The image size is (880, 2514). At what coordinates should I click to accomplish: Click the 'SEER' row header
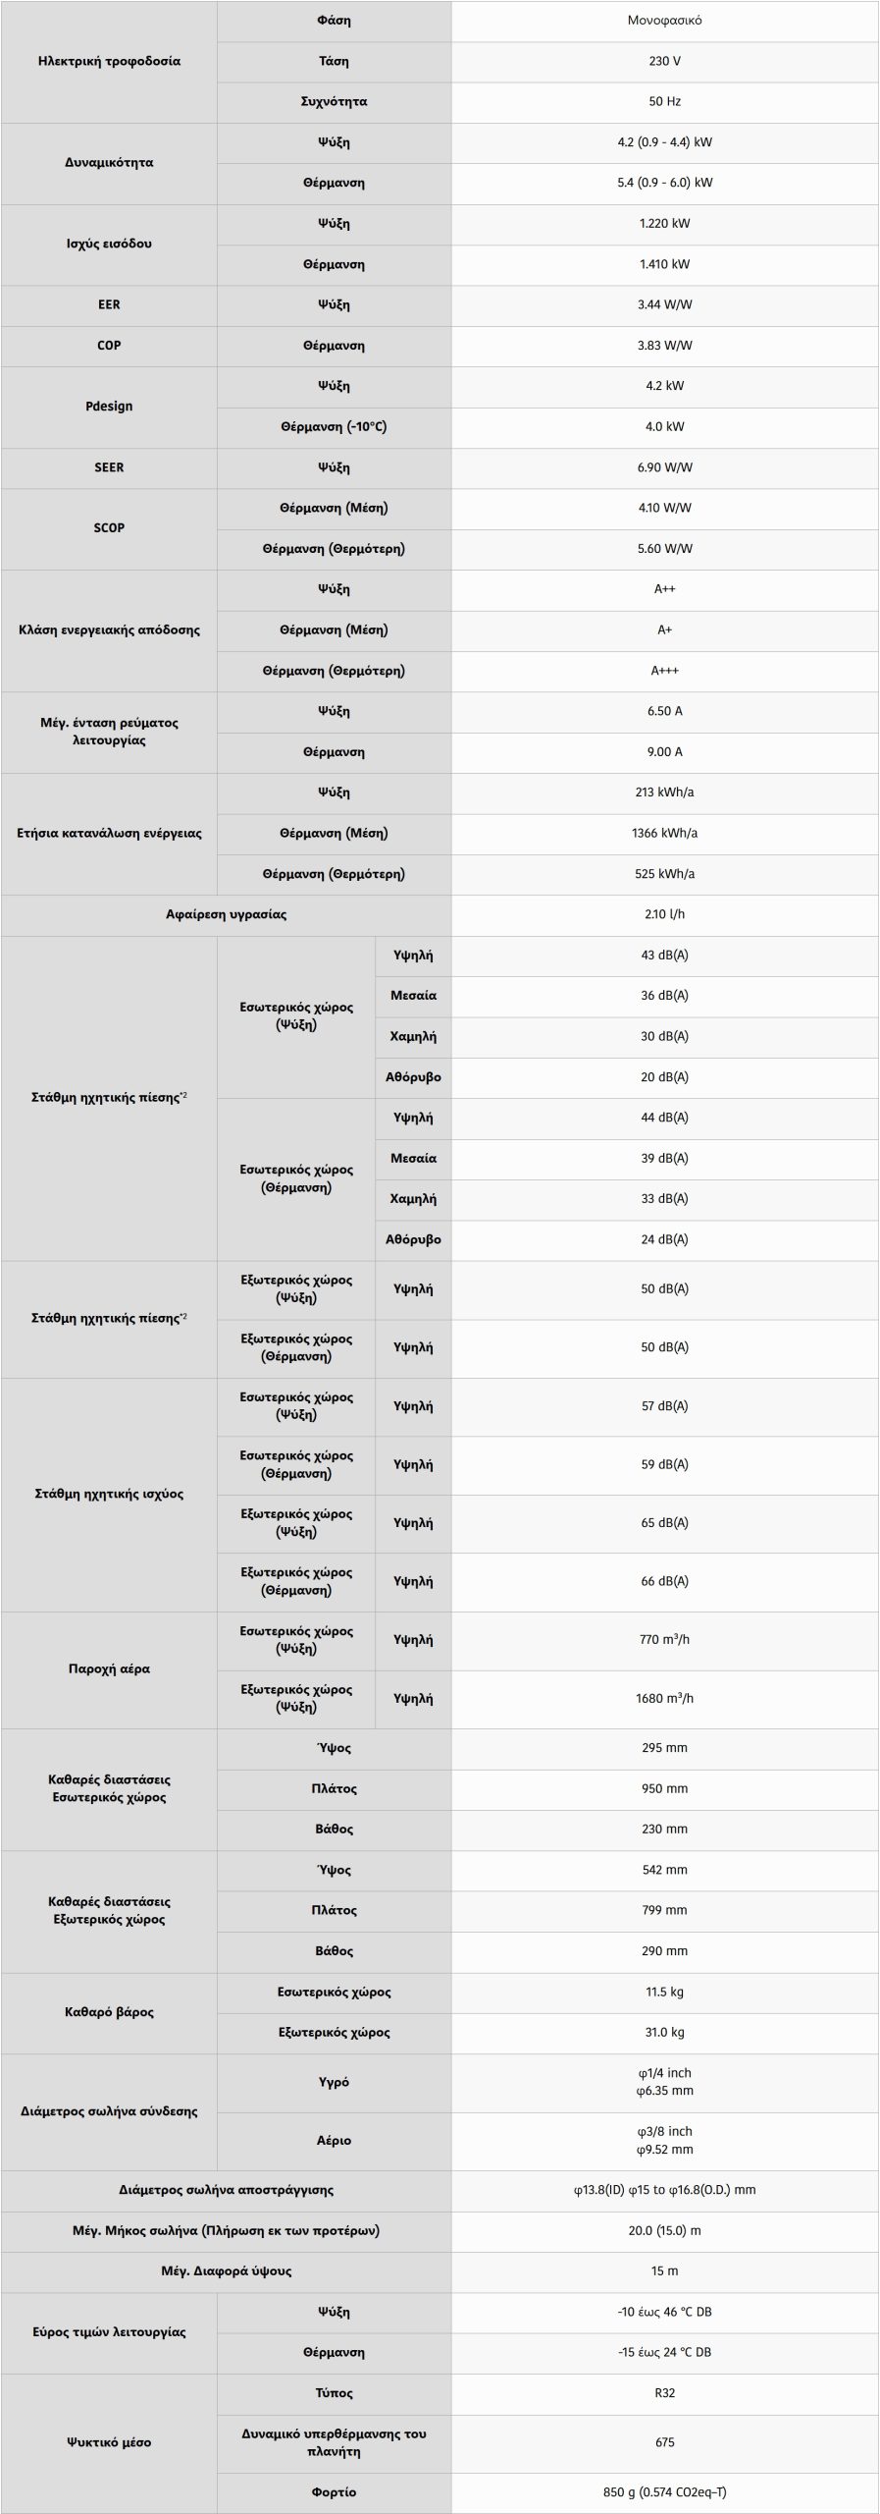tap(109, 467)
